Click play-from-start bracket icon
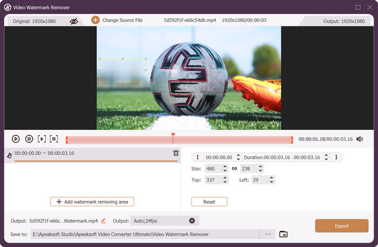The width and height of the screenshot is (378, 247). pos(42,139)
